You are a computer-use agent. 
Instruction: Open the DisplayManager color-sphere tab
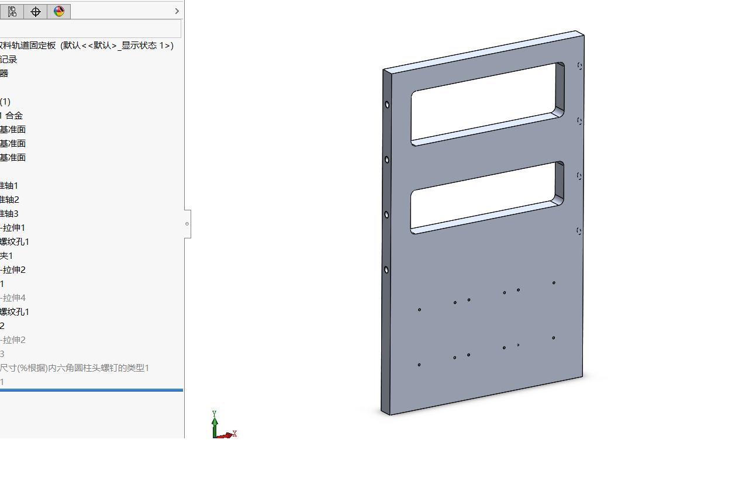[x=58, y=11]
